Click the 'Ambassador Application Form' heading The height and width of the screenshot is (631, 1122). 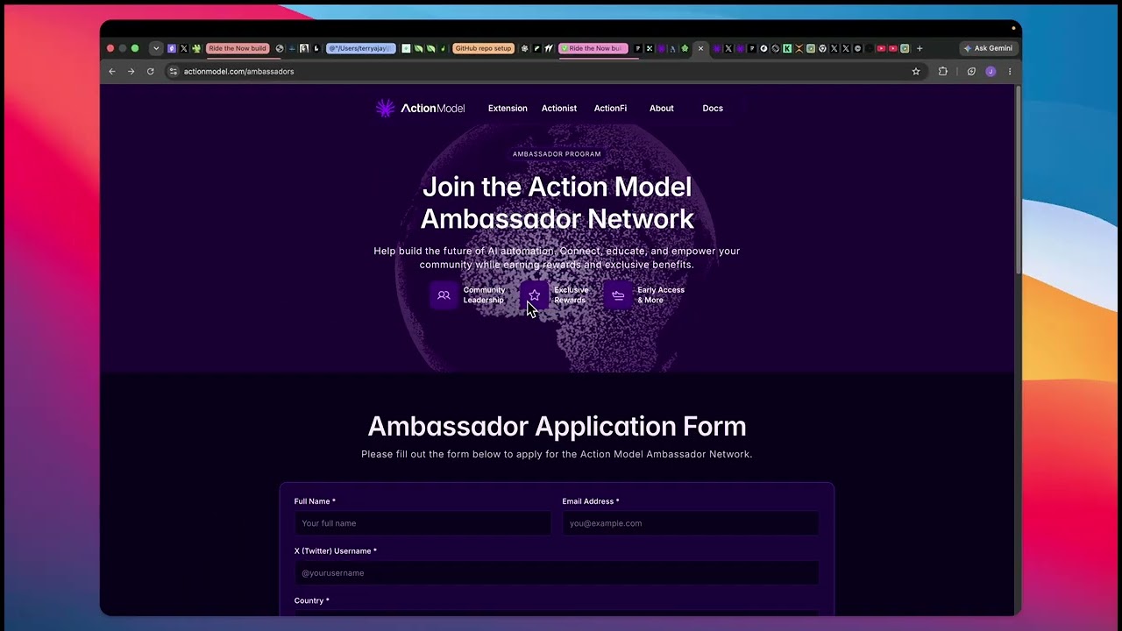[557, 426]
